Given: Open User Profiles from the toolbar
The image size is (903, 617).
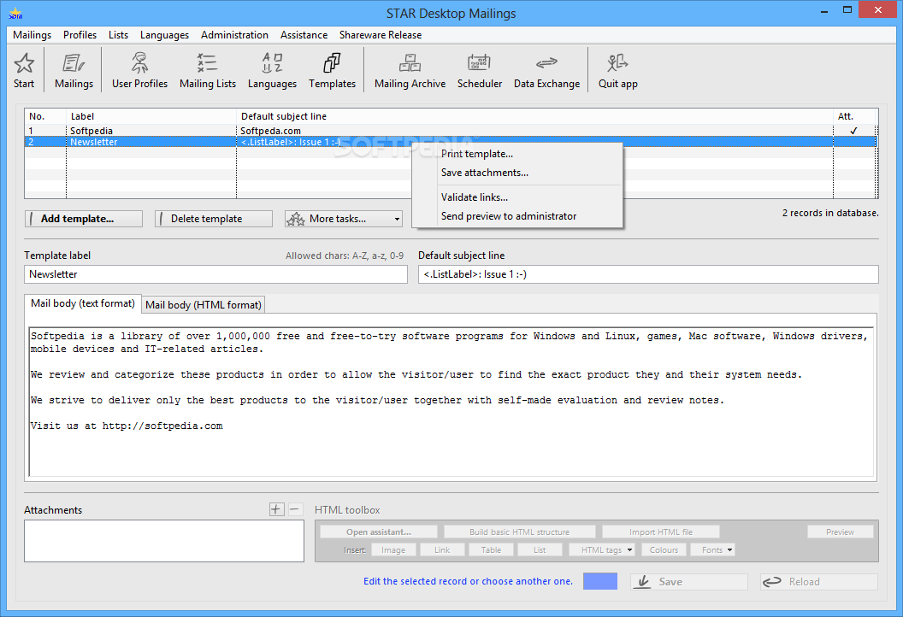Looking at the screenshot, I should 140,63.
